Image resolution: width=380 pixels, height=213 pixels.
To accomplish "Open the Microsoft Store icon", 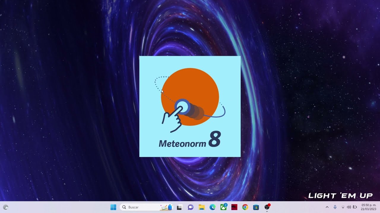I will click(256, 207).
